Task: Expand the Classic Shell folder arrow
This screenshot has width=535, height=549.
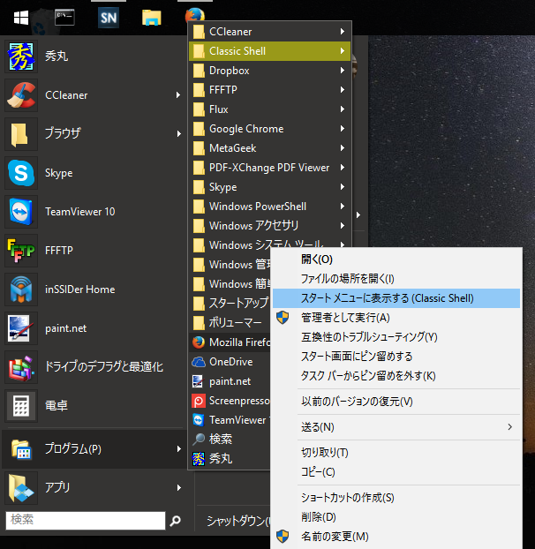Action: [x=342, y=51]
